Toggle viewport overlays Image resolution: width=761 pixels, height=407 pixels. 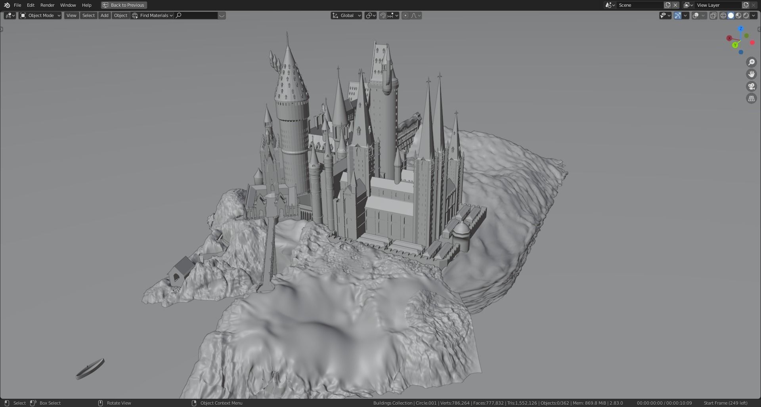(x=695, y=15)
